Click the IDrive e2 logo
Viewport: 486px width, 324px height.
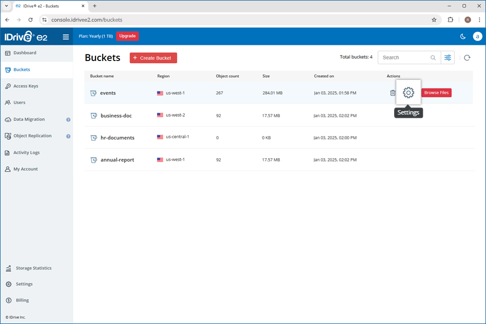tap(26, 37)
